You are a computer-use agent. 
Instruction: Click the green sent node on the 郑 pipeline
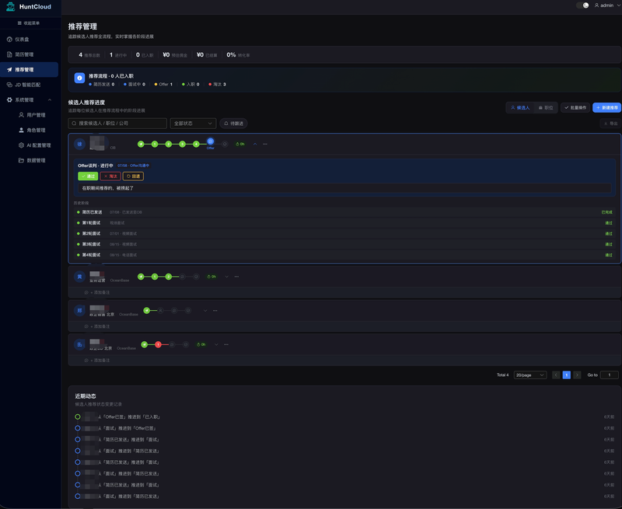[x=147, y=310]
